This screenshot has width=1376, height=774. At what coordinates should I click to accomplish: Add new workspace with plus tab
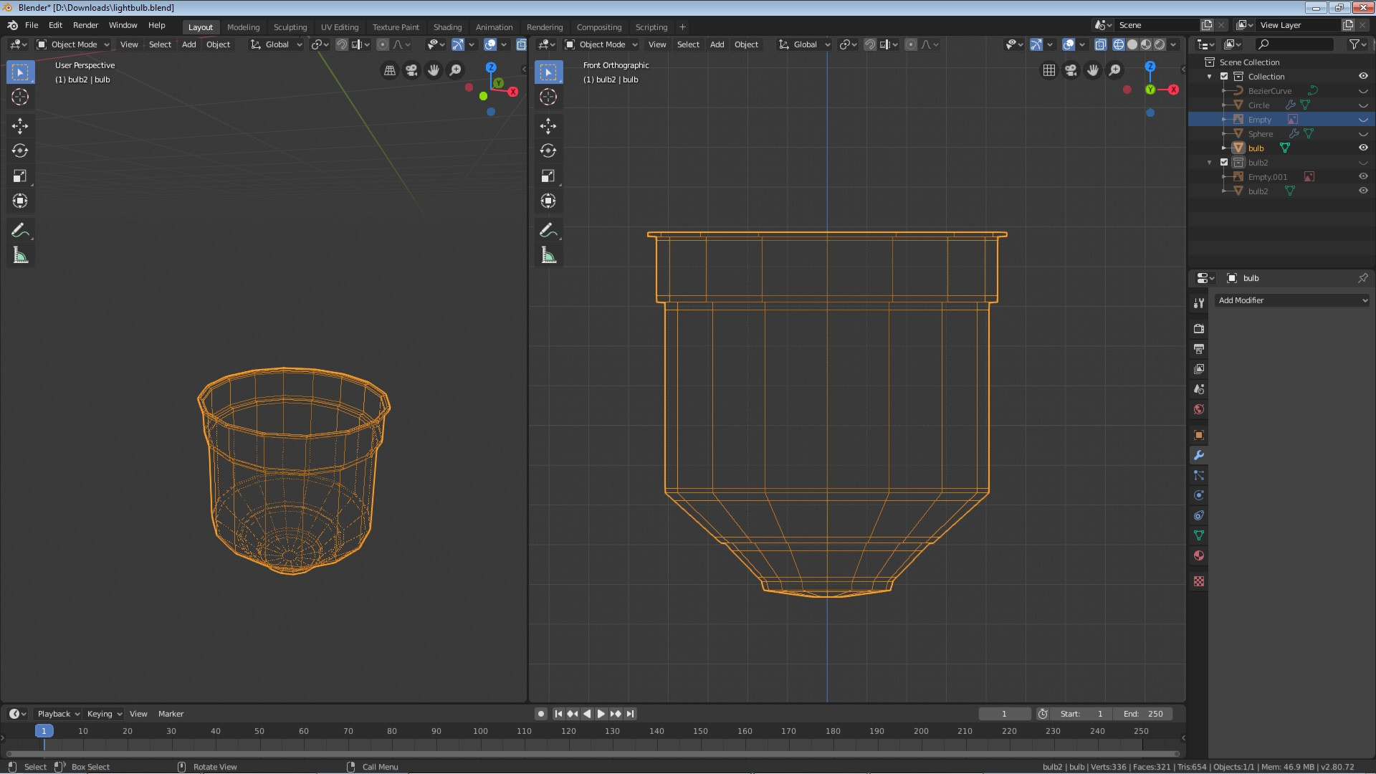pyautogui.click(x=682, y=27)
